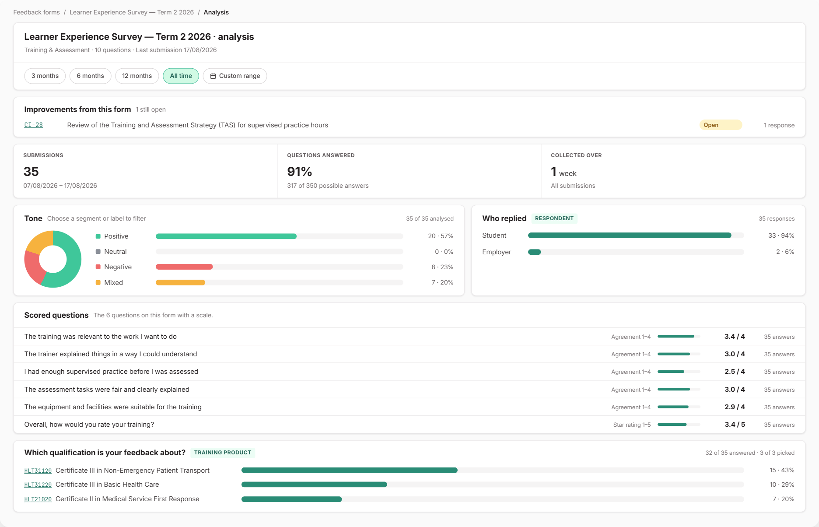Image resolution: width=819 pixels, height=527 pixels.
Task: Open 'The training was relevant' question row
Action: coord(409,337)
